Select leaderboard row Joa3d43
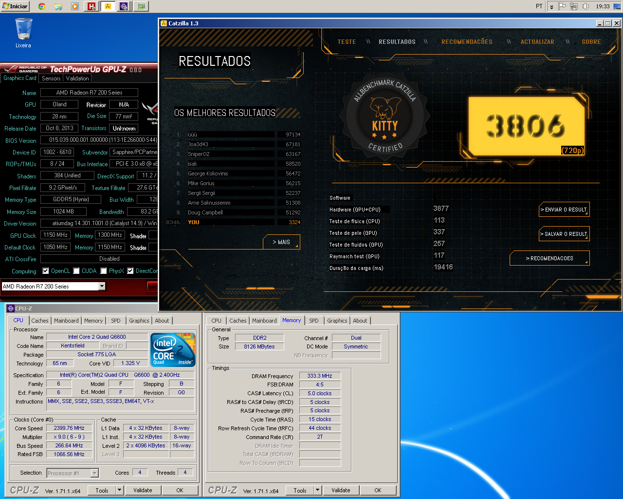The height and width of the screenshot is (499, 623). [238, 144]
